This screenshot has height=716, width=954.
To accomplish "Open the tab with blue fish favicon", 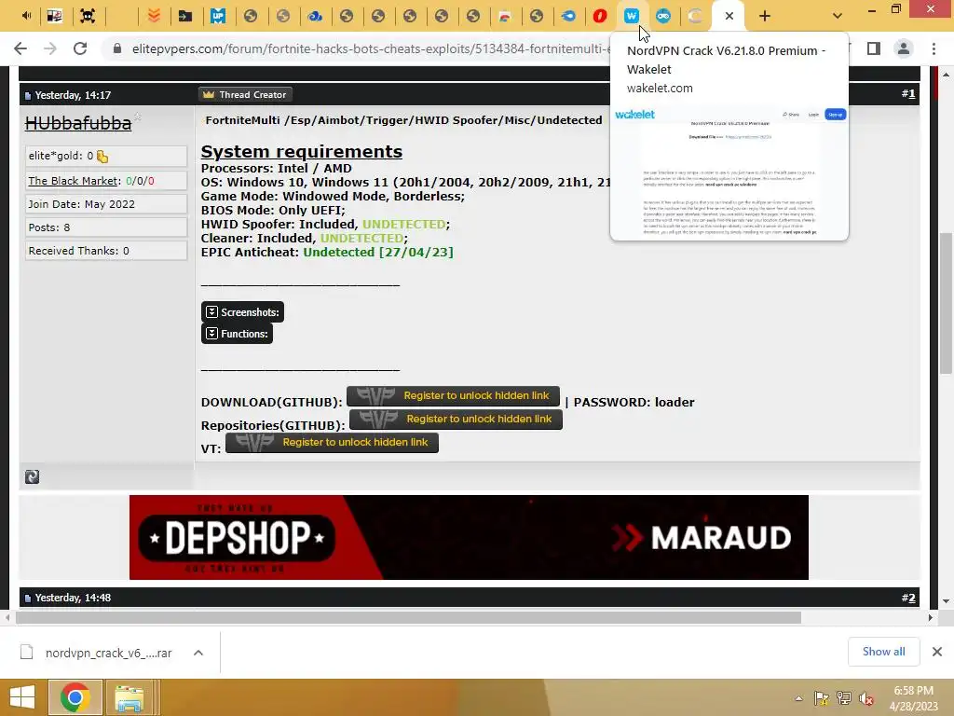I will pyautogui.click(x=567, y=16).
